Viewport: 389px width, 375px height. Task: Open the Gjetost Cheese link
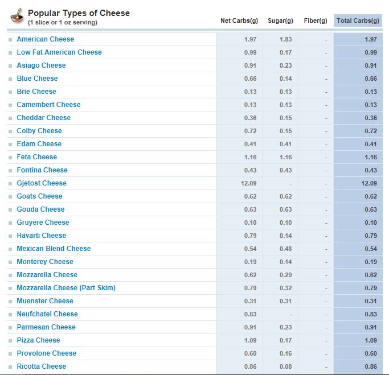(x=42, y=183)
